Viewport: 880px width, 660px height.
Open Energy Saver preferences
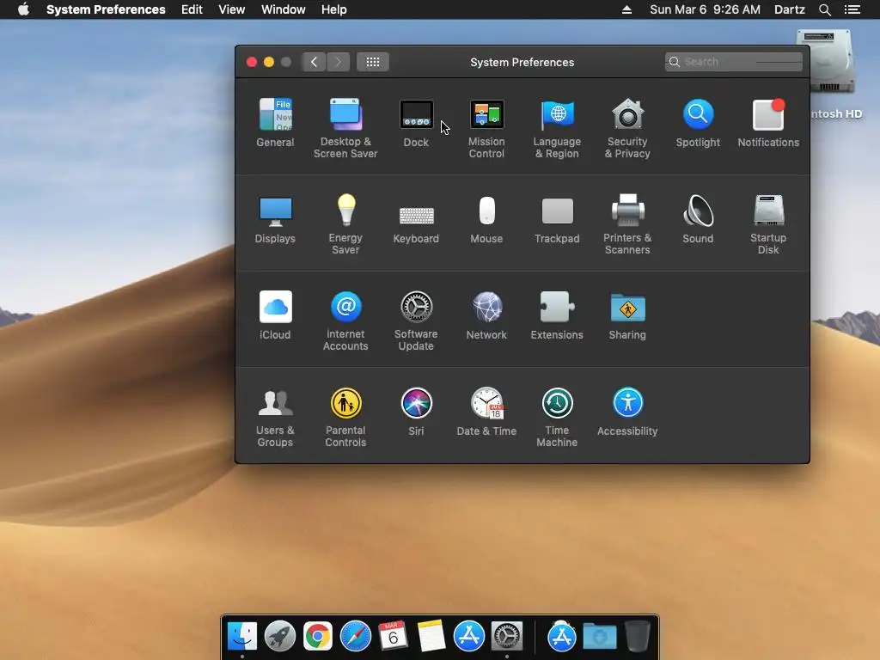(345, 224)
